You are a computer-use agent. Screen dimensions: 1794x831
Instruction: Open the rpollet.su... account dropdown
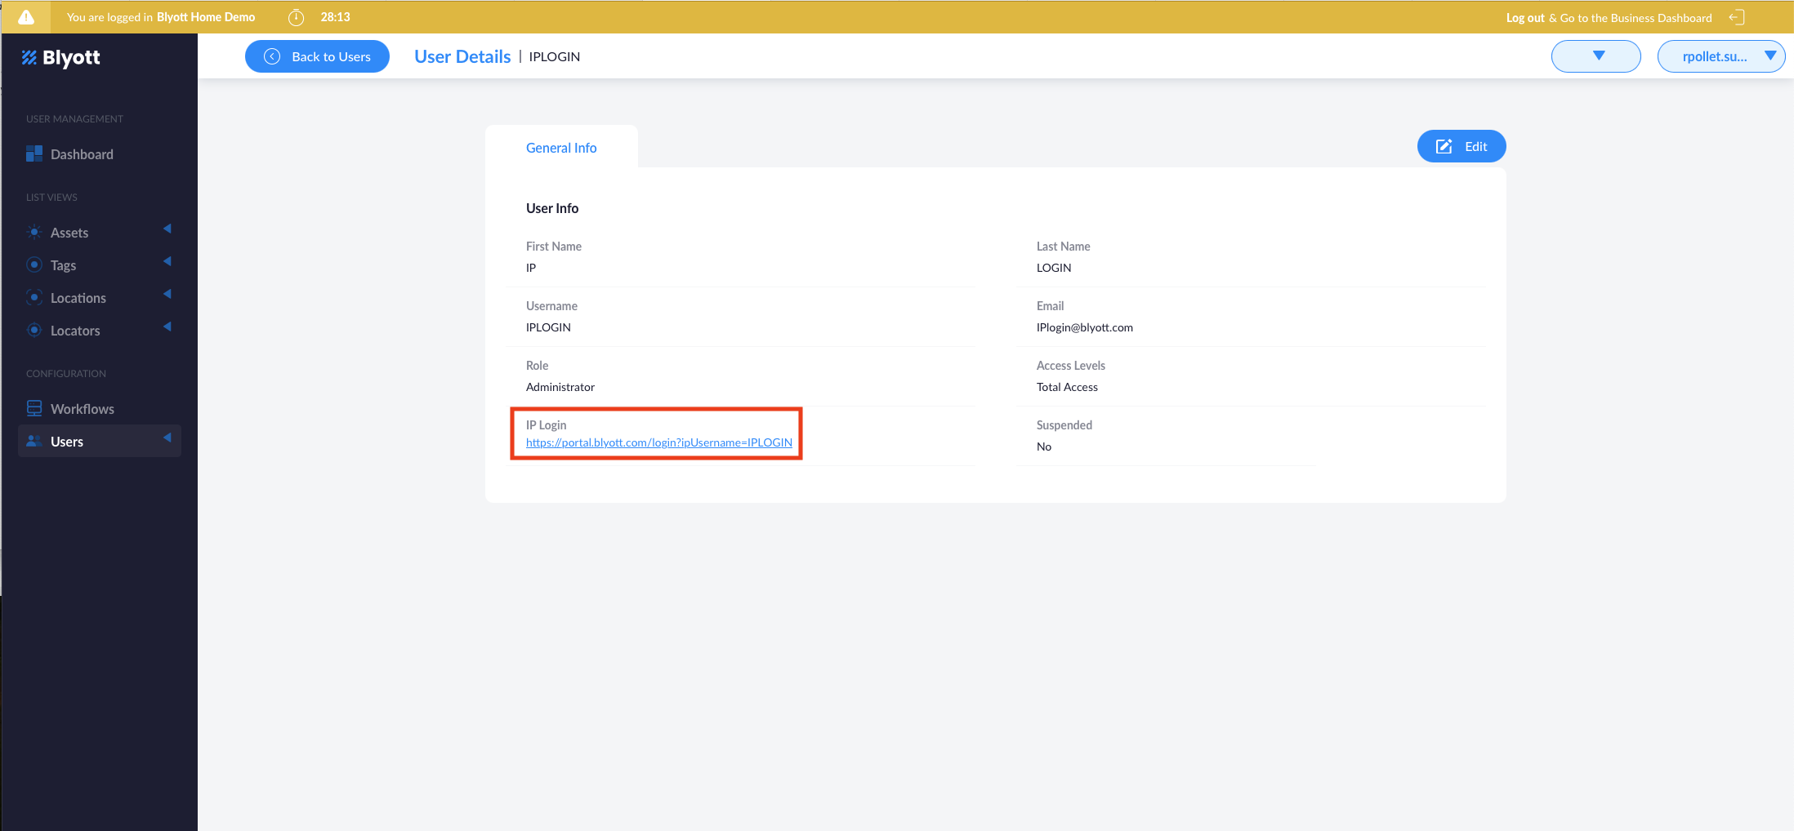coord(1720,56)
